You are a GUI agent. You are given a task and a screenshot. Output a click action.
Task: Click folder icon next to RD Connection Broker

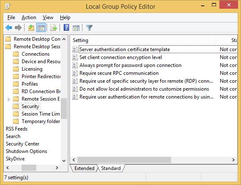pos(16,91)
